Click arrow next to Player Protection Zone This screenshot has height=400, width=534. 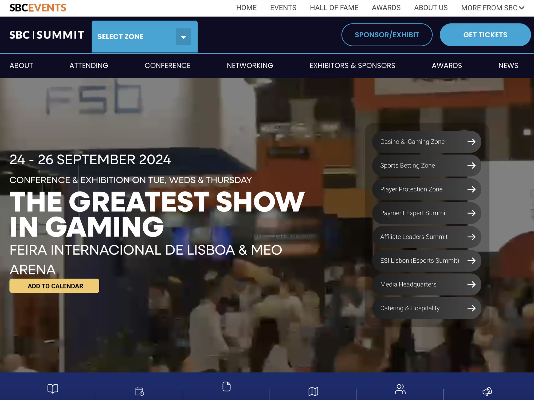[472, 189]
